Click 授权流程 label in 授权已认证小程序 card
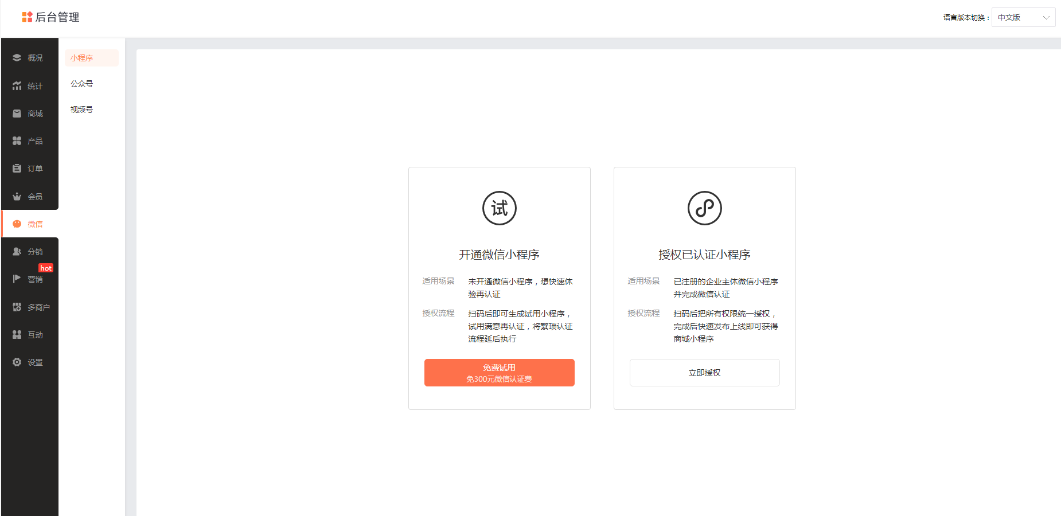 click(643, 313)
